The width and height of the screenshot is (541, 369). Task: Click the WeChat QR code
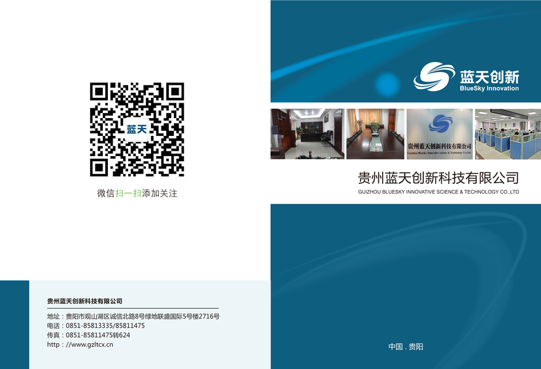[x=137, y=129]
